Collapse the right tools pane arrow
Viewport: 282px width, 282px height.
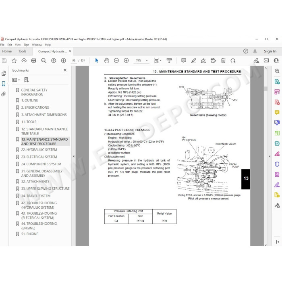pos(270,156)
